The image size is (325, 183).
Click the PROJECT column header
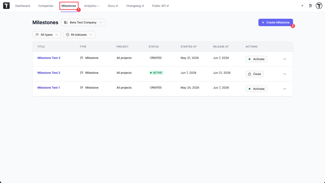pos(122,47)
